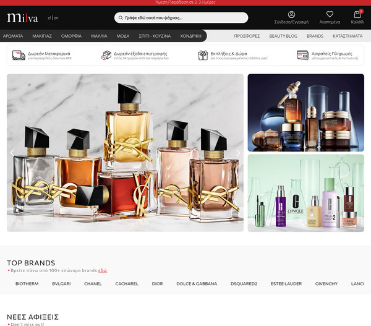
Task: Click Εκπλήξεις & Δώρα text
Action: 229,53
